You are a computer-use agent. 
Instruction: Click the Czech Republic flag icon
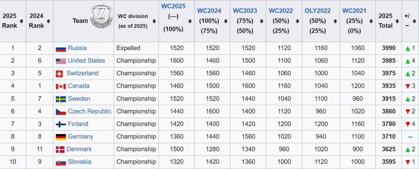pos(61,112)
